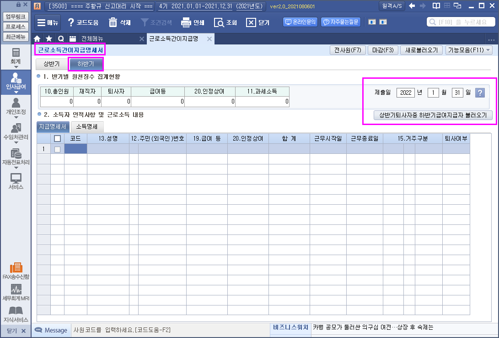Click the right panel layout icon

click(383, 22)
